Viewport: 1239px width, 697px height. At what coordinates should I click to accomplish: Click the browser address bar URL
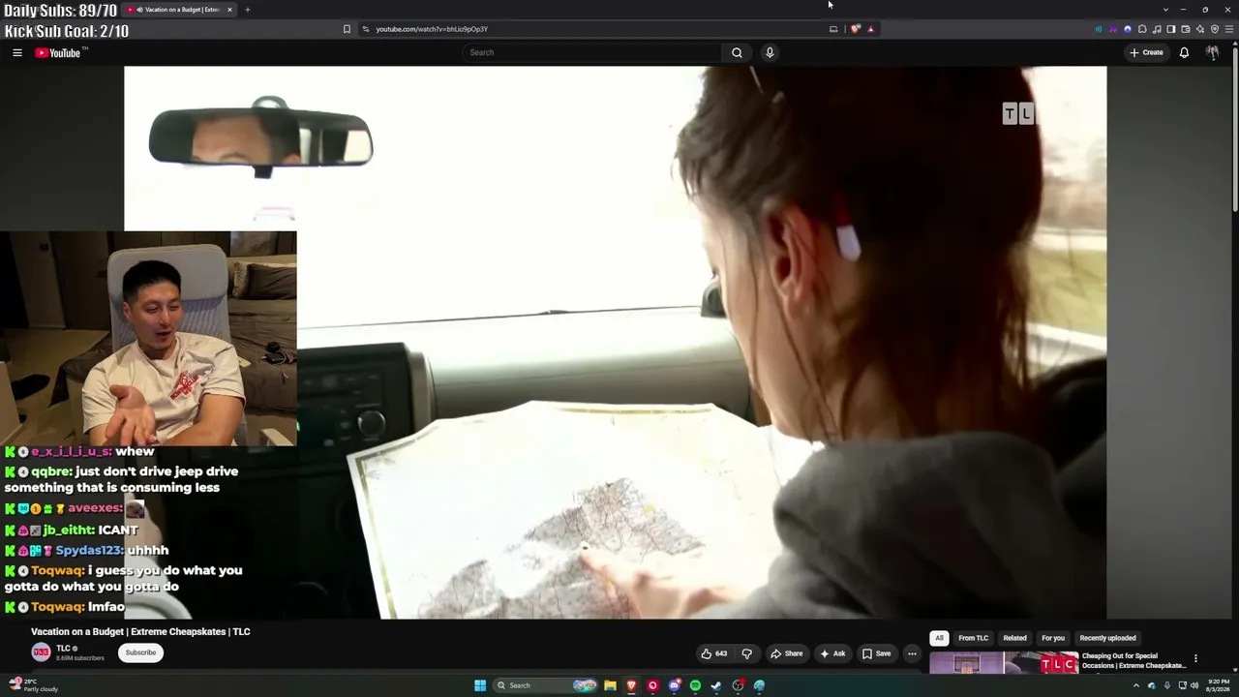pos(432,29)
